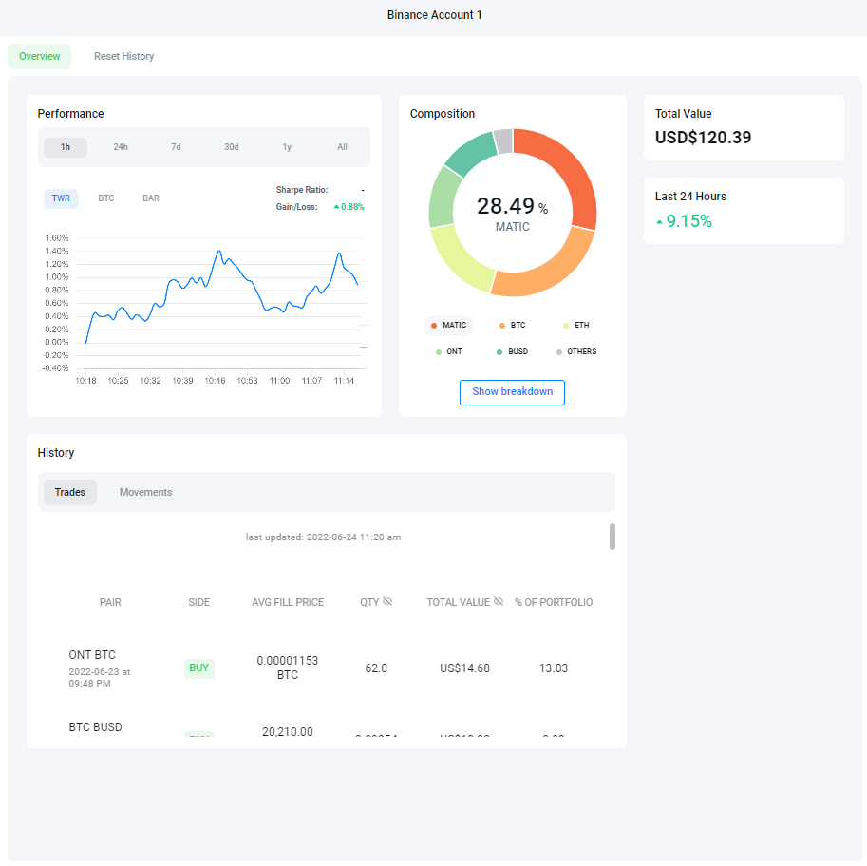Toggle TOTAL VALUE visibility eye icon
Image resolution: width=867 pixels, height=866 pixels.
point(499,602)
